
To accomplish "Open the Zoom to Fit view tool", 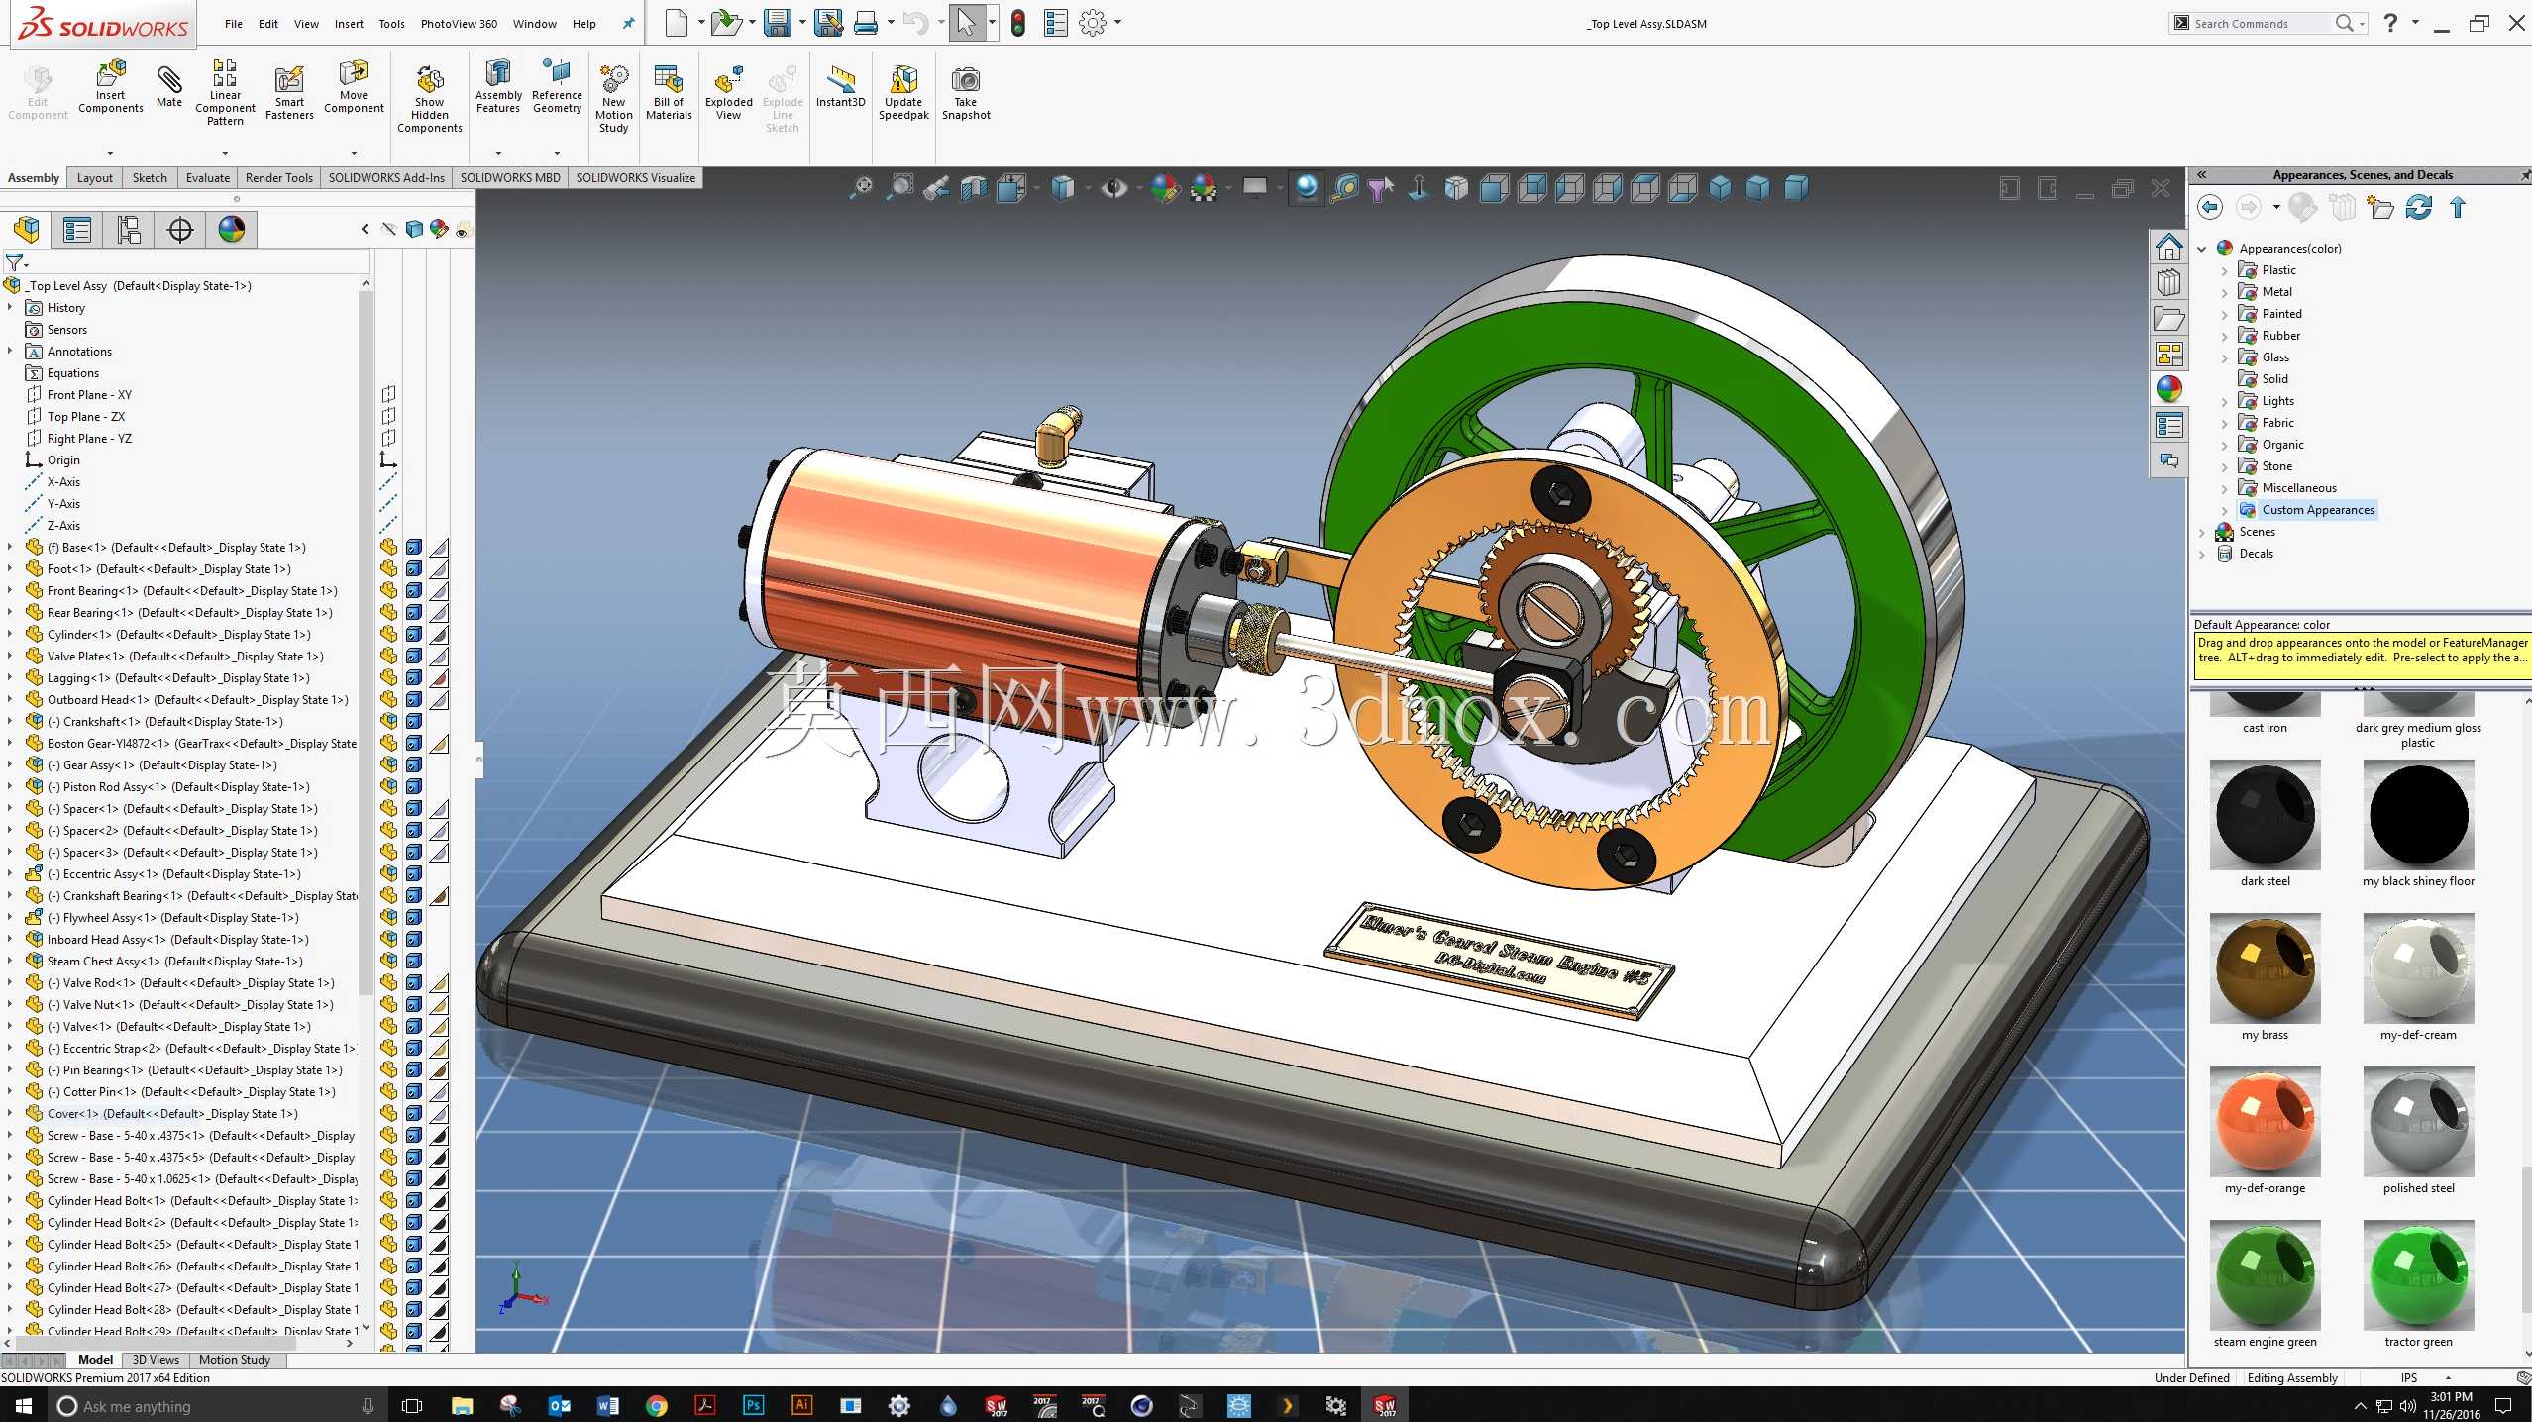I will coord(862,187).
